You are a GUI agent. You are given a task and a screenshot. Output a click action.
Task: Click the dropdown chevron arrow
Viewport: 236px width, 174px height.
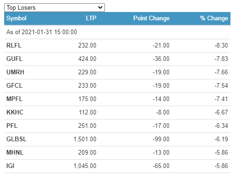tap(100, 7)
